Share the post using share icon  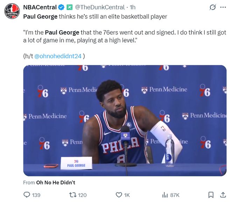click(223, 195)
